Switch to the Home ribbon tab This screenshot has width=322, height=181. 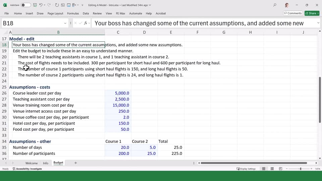point(18,13)
